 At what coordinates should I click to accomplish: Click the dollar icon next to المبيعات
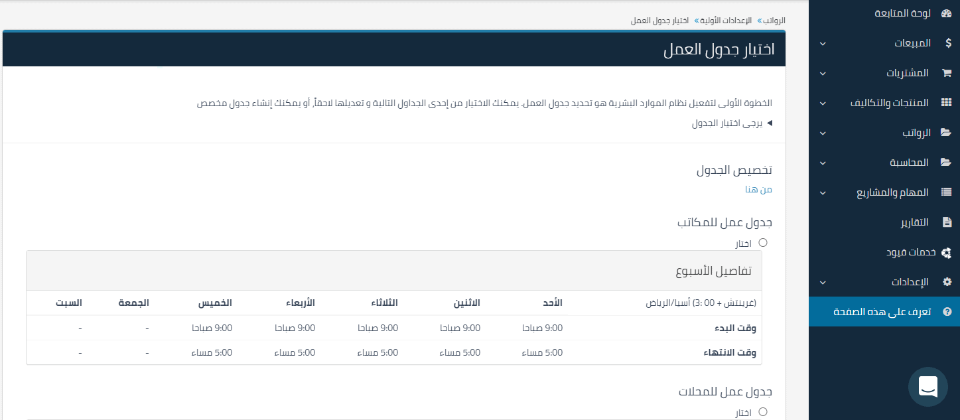947,43
